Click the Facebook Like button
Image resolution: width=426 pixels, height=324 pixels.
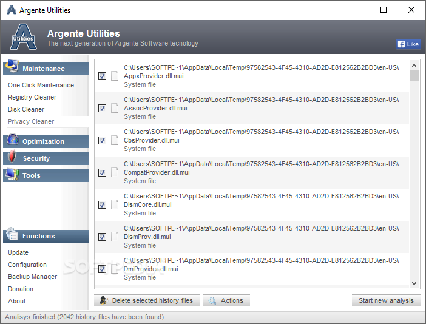point(408,44)
